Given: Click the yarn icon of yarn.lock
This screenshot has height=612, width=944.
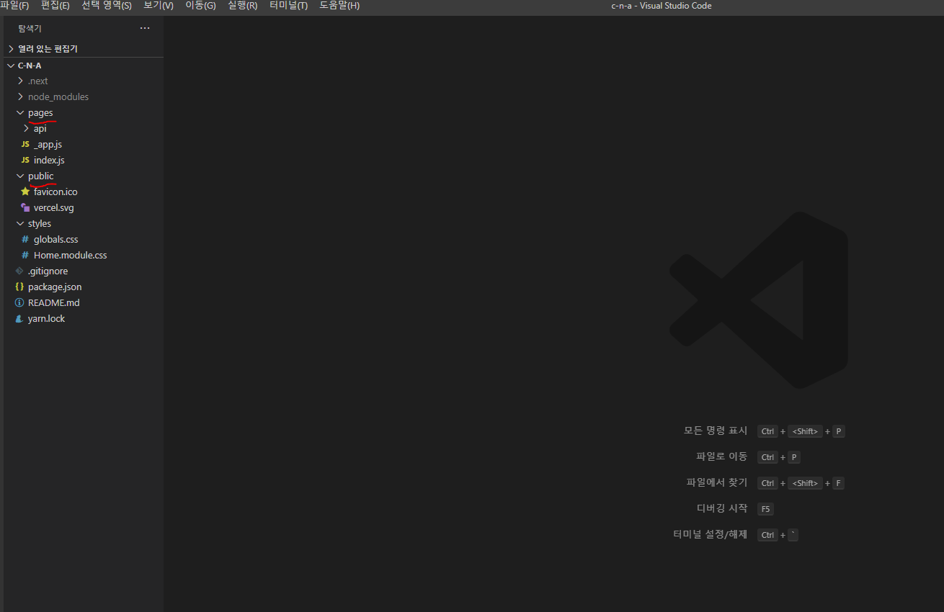Looking at the screenshot, I should (19, 318).
